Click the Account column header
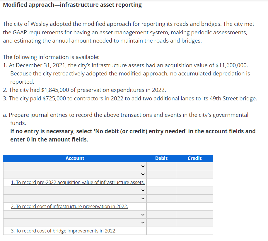 (x=75, y=158)
